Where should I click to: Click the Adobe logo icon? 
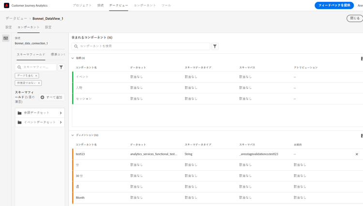coord(6,5)
